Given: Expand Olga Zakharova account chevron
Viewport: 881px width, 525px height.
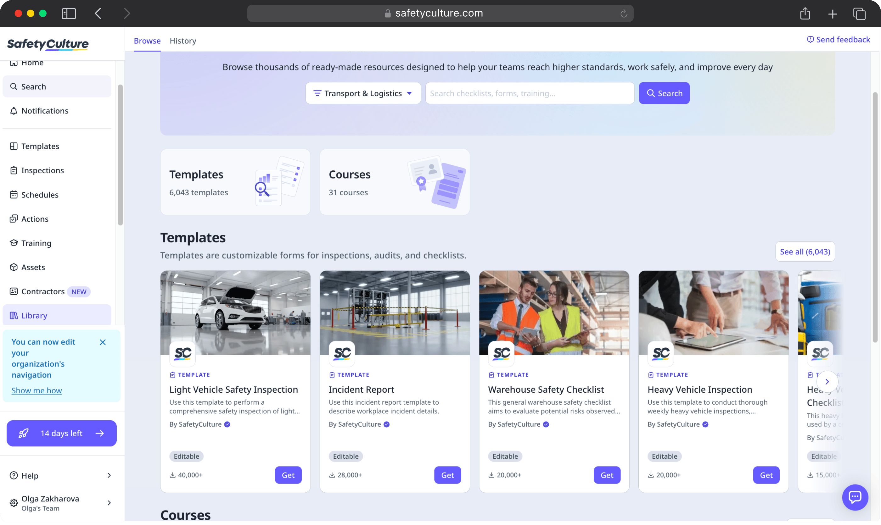Looking at the screenshot, I should click(109, 503).
